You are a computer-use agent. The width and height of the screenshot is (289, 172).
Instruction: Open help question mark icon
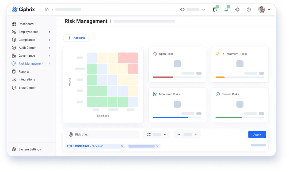pyautogui.click(x=249, y=9)
